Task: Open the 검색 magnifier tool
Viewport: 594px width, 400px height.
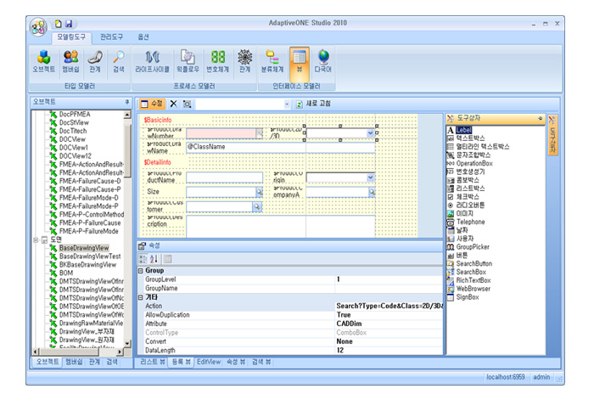Action: coord(119,61)
